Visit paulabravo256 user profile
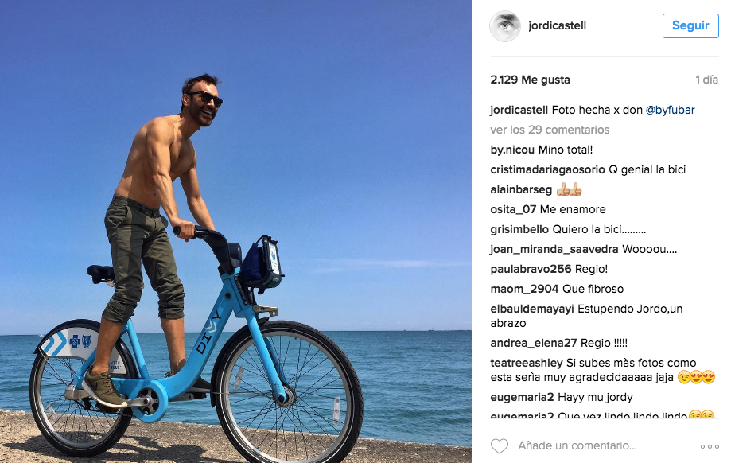This screenshot has width=731, height=463. (531, 269)
